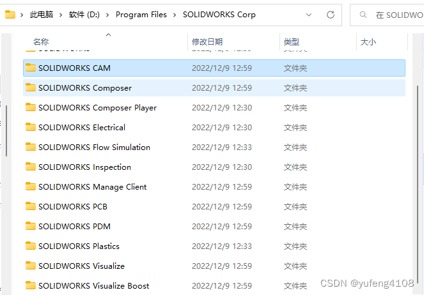Select the SOLIDWORKS Composer Player folder icon
Screen dimensions: 424x295
click(x=31, y=107)
